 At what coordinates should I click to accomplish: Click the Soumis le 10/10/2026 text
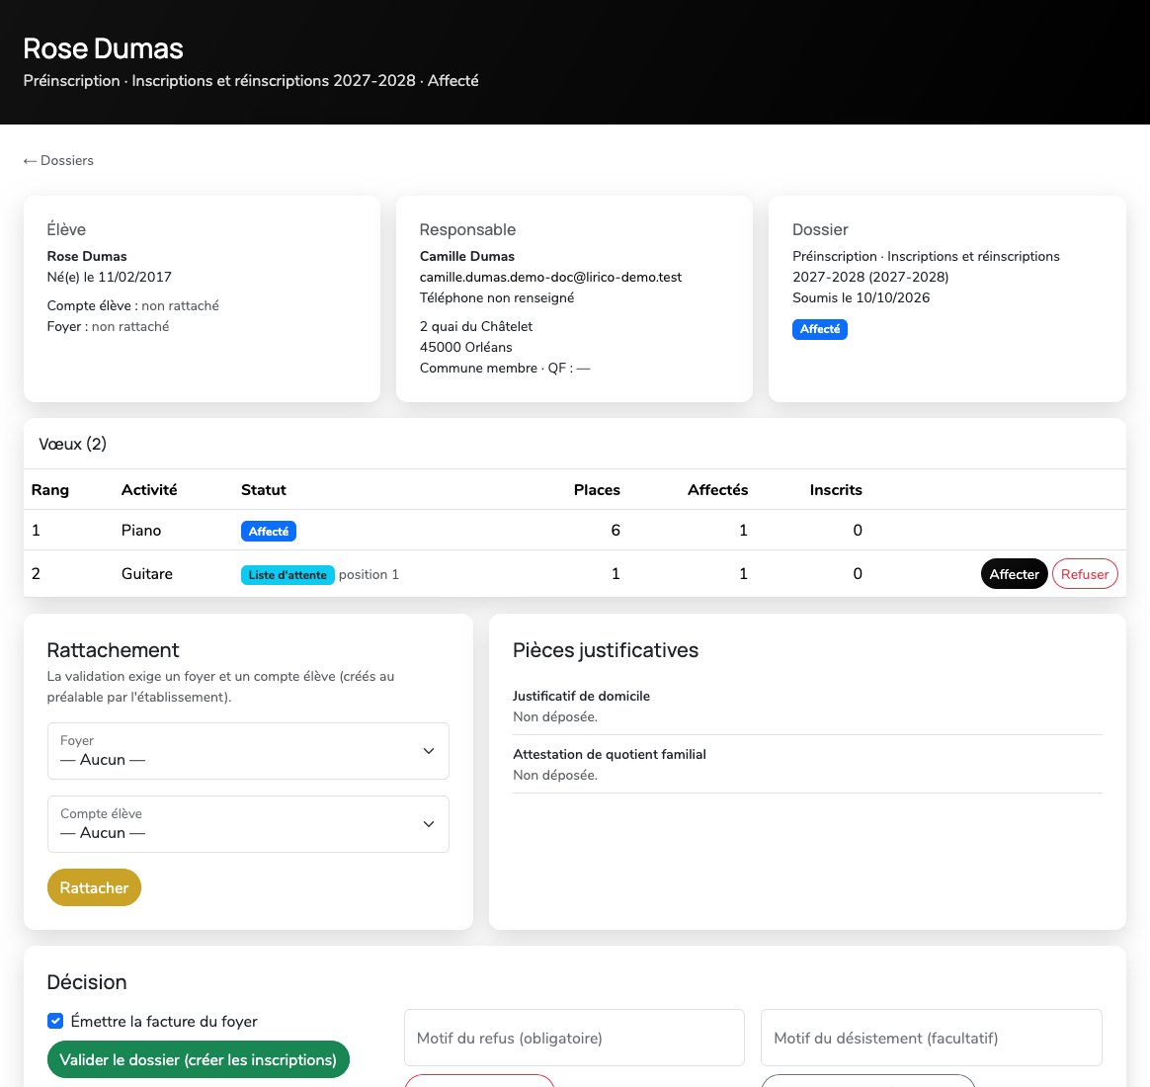(862, 297)
